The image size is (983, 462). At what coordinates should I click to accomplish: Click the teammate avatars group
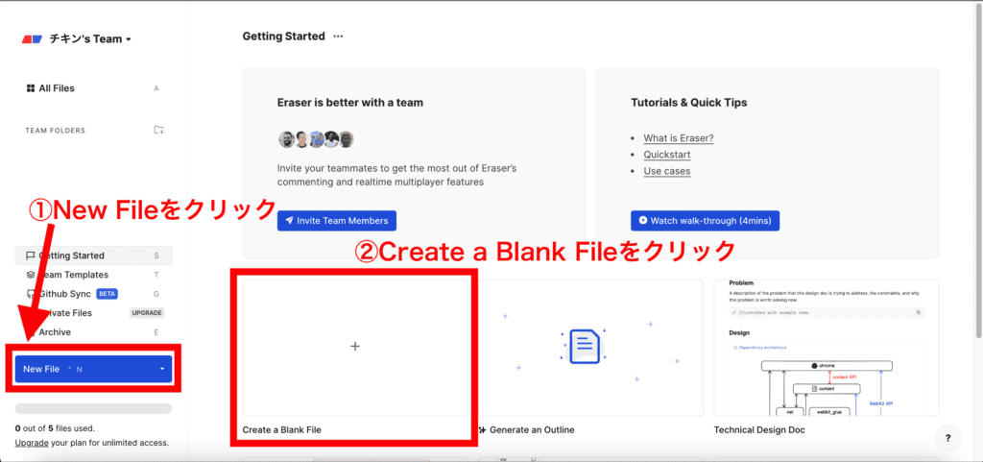click(x=317, y=139)
